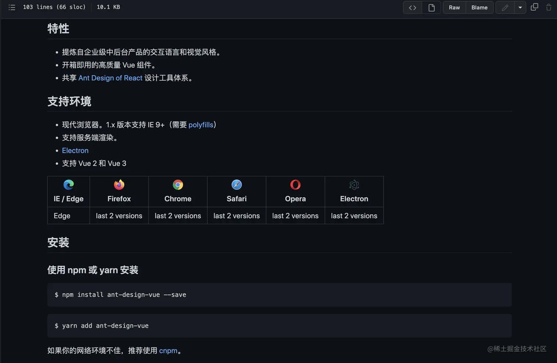Copy raw contents icon
Image resolution: width=557 pixels, height=363 pixels.
pos(534,7)
